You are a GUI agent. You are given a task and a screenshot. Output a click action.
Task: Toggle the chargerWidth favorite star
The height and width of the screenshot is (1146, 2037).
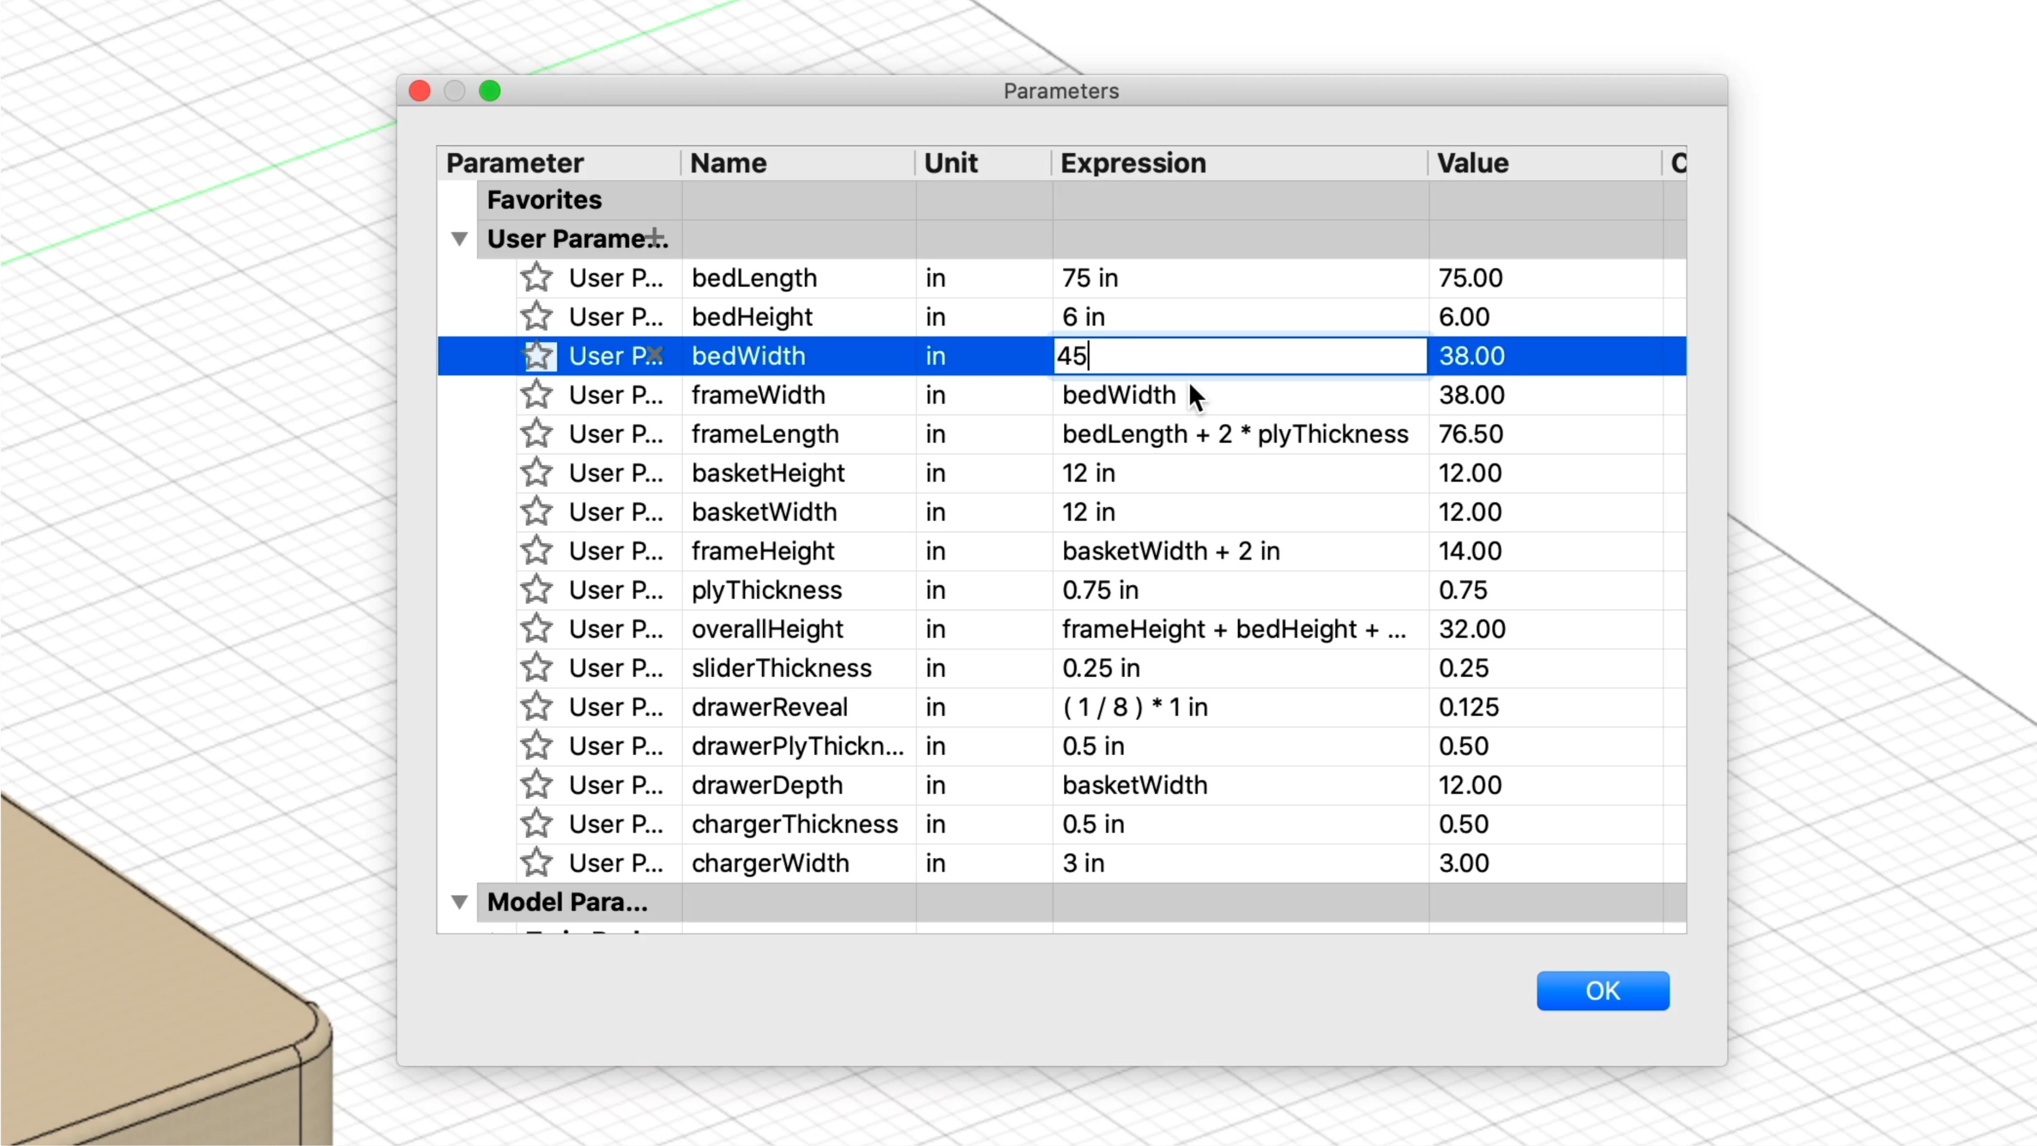[x=537, y=863]
